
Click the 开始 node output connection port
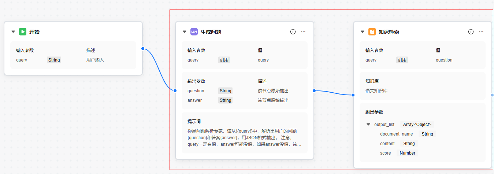tap(142, 48)
